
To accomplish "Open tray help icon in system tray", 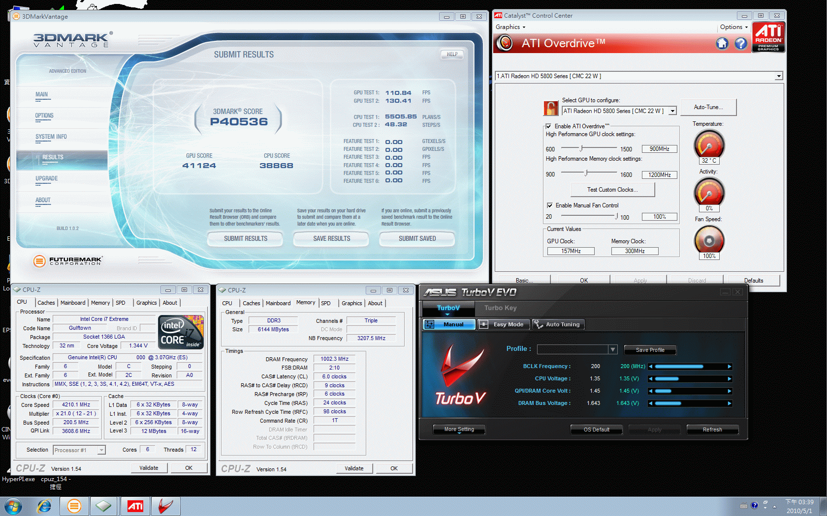I will click(x=754, y=505).
